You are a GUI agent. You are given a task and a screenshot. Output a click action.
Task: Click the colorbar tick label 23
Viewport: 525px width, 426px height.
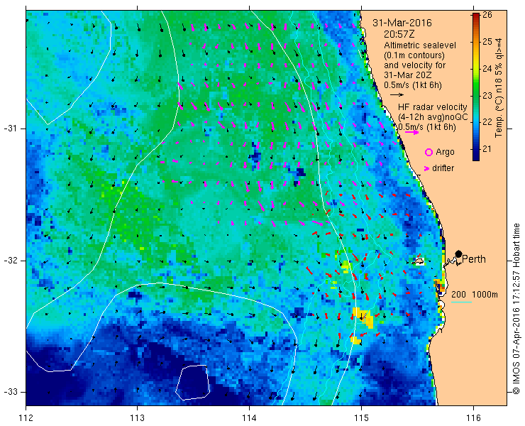tap(487, 96)
